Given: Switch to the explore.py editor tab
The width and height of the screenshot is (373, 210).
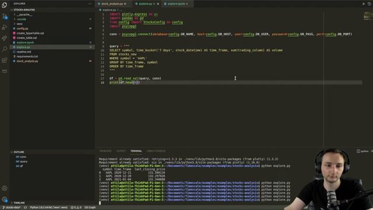Looking at the screenshot, I should pos(145,4).
